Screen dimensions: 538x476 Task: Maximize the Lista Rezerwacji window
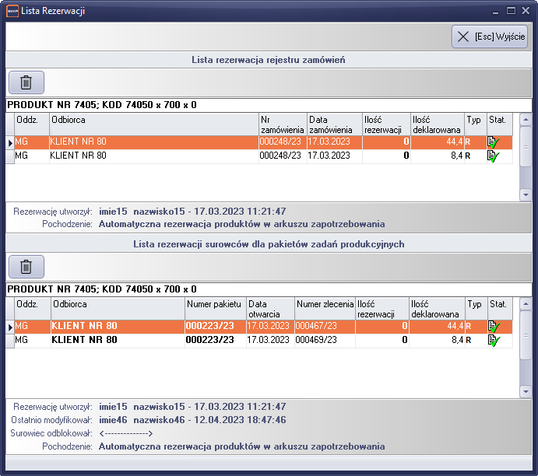(x=512, y=11)
